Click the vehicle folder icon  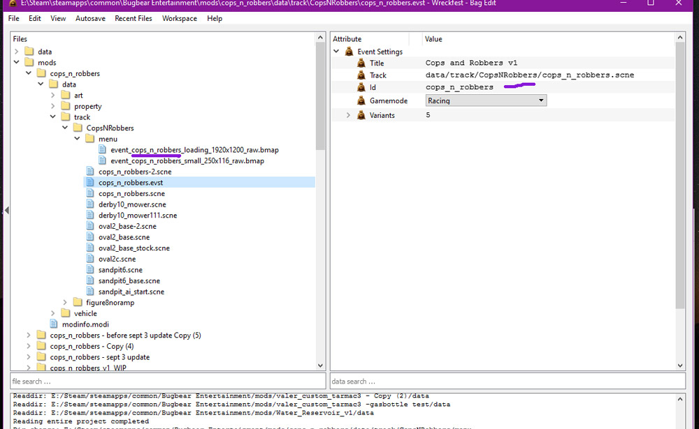66,313
